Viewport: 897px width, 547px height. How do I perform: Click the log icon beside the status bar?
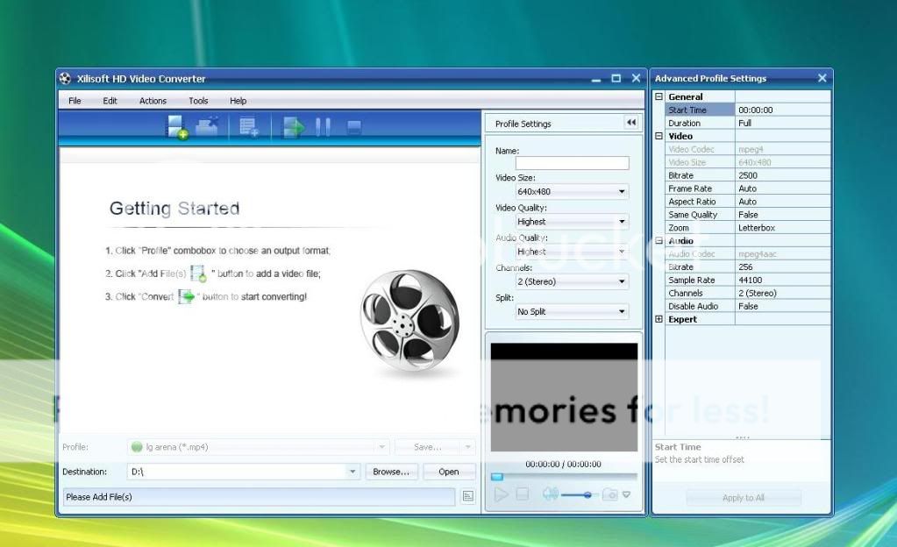[x=468, y=497]
